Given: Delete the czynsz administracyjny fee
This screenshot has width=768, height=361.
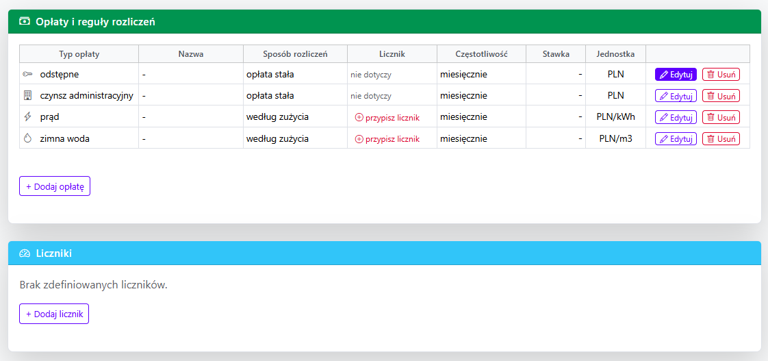Looking at the screenshot, I should click(x=721, y=96).
